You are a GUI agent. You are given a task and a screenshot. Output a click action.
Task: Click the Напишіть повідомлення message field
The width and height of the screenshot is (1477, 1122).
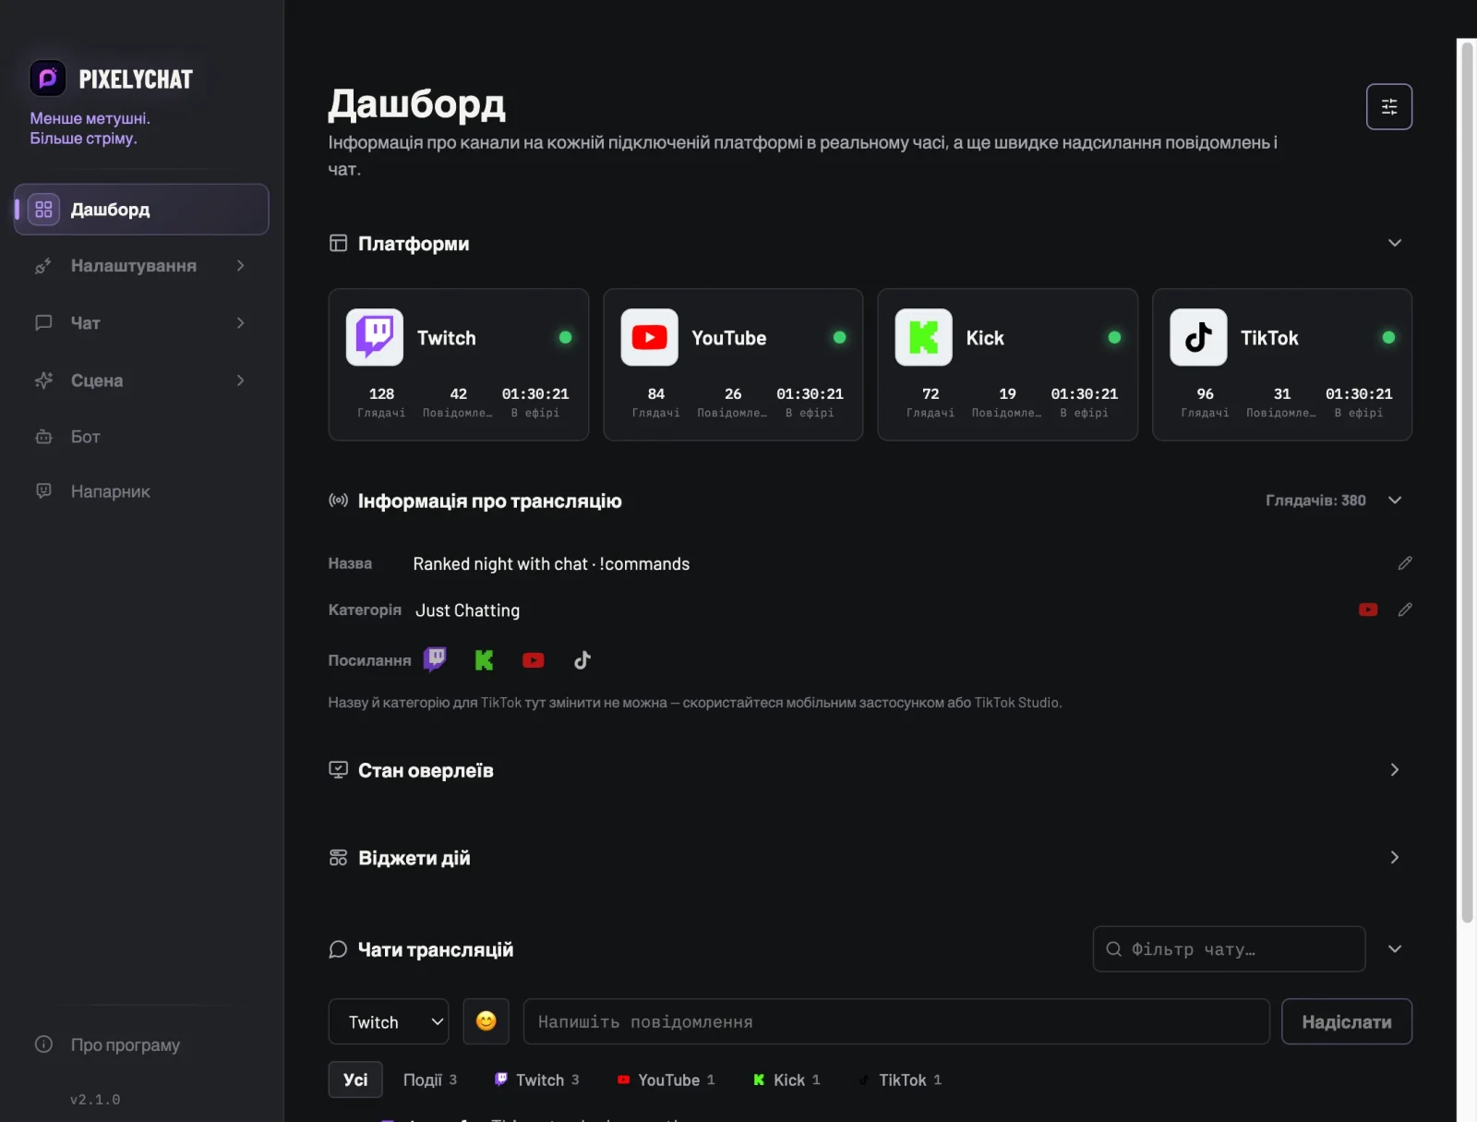click(896, 1021)
